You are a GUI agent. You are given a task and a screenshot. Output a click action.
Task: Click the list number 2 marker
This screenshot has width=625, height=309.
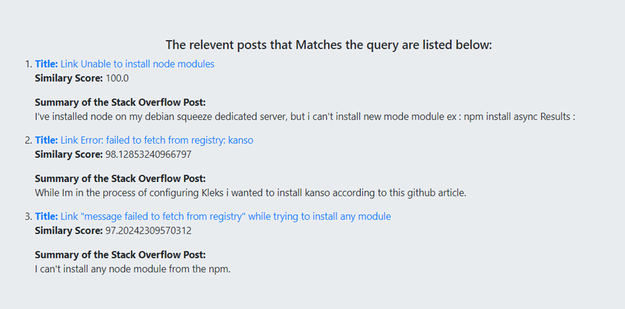(x=28, y=140)
